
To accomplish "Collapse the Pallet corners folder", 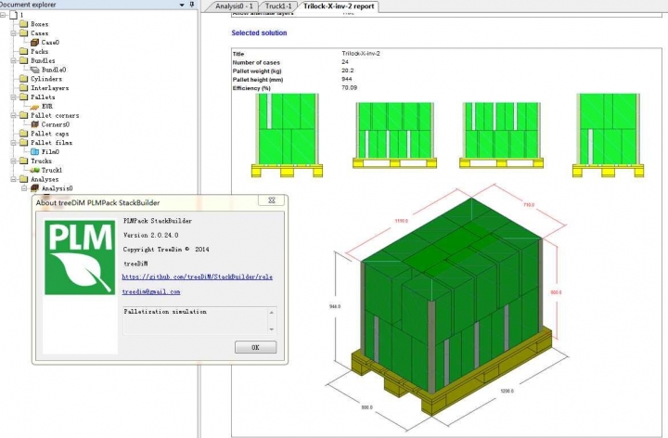I will 13,115.
